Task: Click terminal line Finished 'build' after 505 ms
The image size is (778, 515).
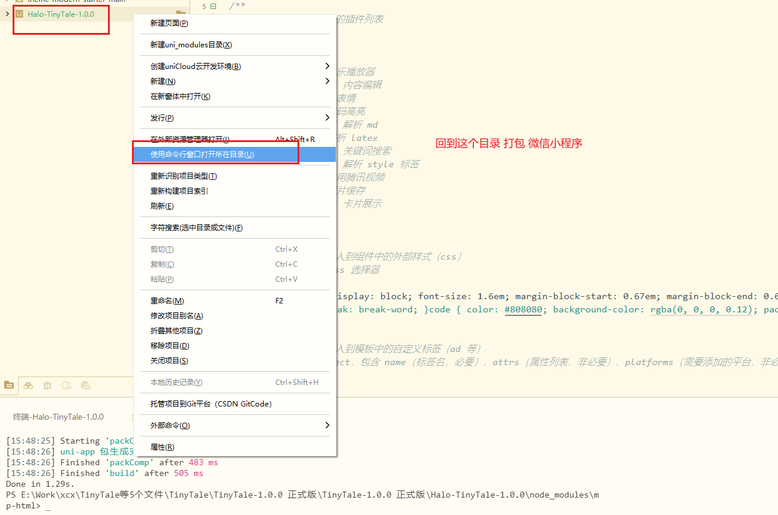Action: (x=105, y=473)
